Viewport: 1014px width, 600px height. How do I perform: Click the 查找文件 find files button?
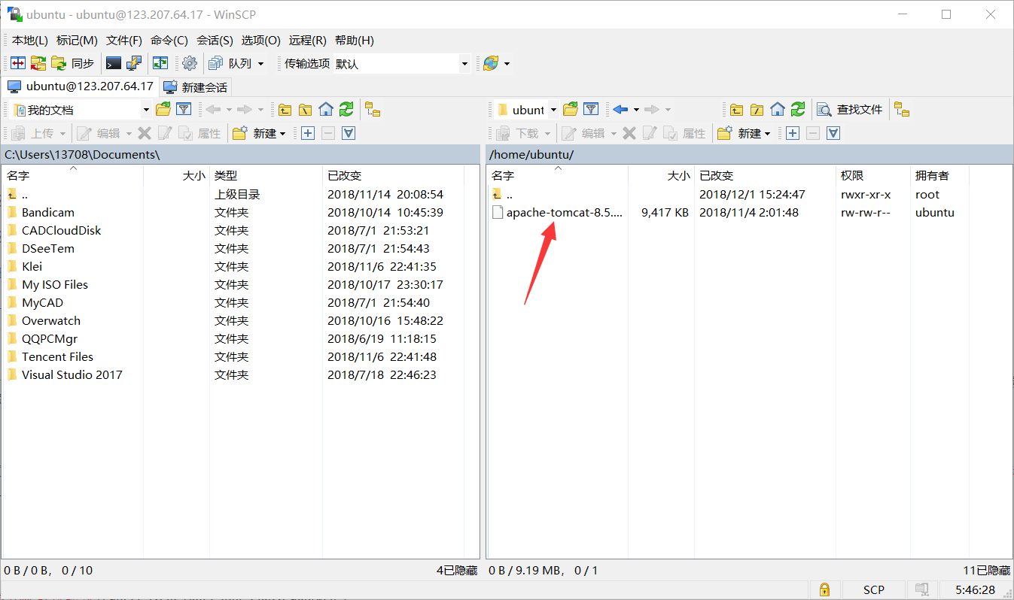[850, 110]
